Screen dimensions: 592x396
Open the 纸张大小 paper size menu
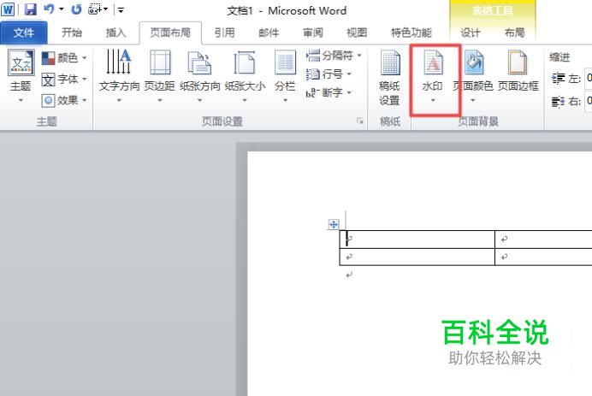[245, 75]
